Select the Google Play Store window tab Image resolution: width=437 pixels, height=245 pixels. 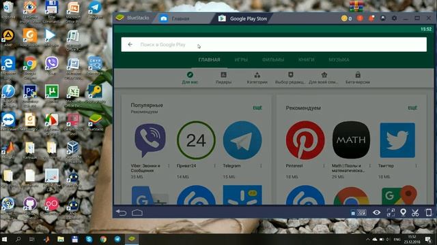(x=242, y=18)
